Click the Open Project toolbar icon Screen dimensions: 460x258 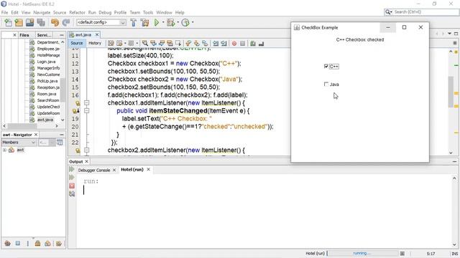pyautogui.click(x=29, y=22)
